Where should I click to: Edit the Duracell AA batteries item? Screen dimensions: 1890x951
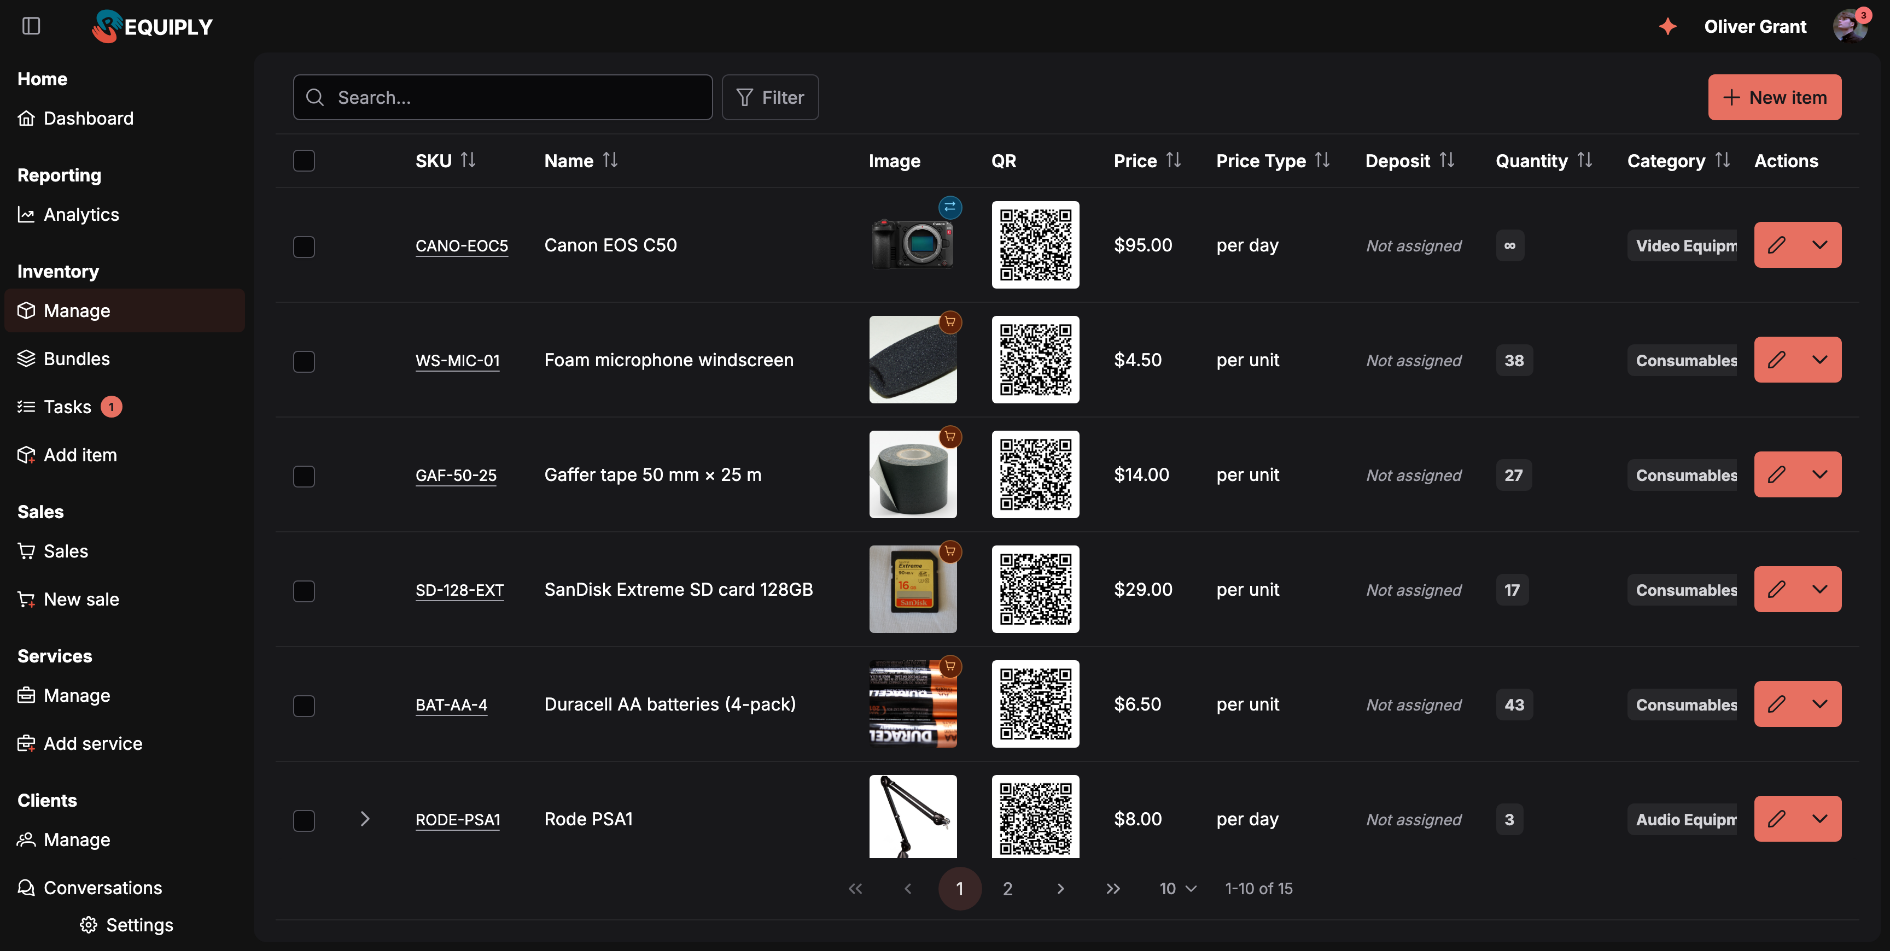[1776, 704]
